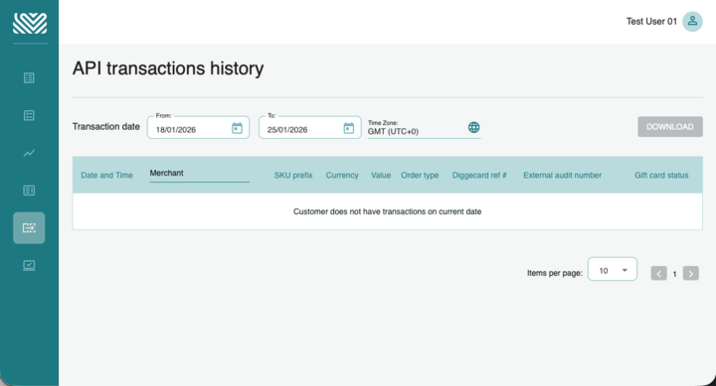716x386 pixels.
Task: Click the Diggecard logo in sidebar
Action: 30,23
